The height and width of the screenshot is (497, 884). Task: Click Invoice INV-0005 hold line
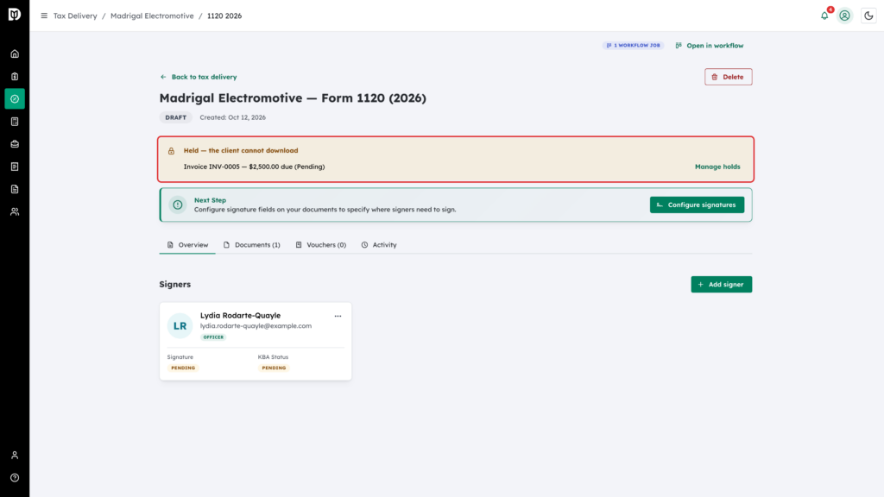[255, 167]
